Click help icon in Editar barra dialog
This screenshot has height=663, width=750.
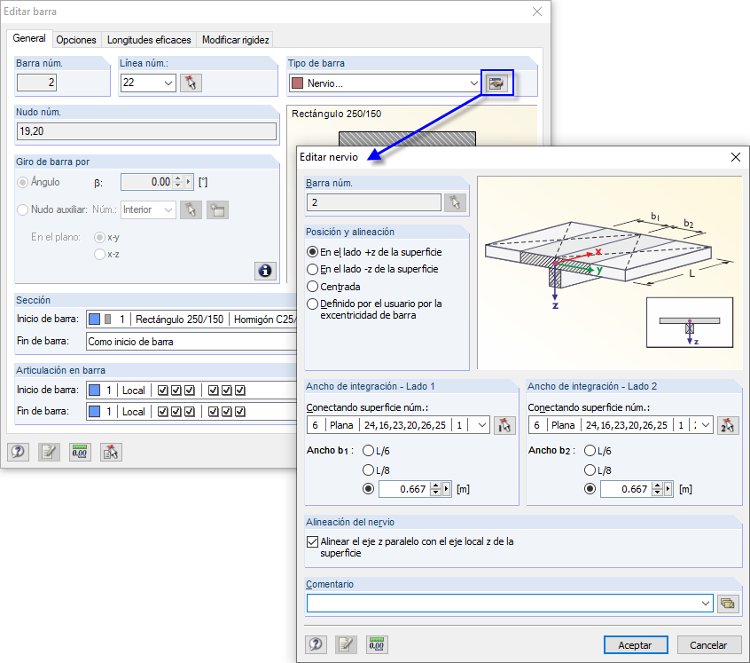[x=19, y=452]
